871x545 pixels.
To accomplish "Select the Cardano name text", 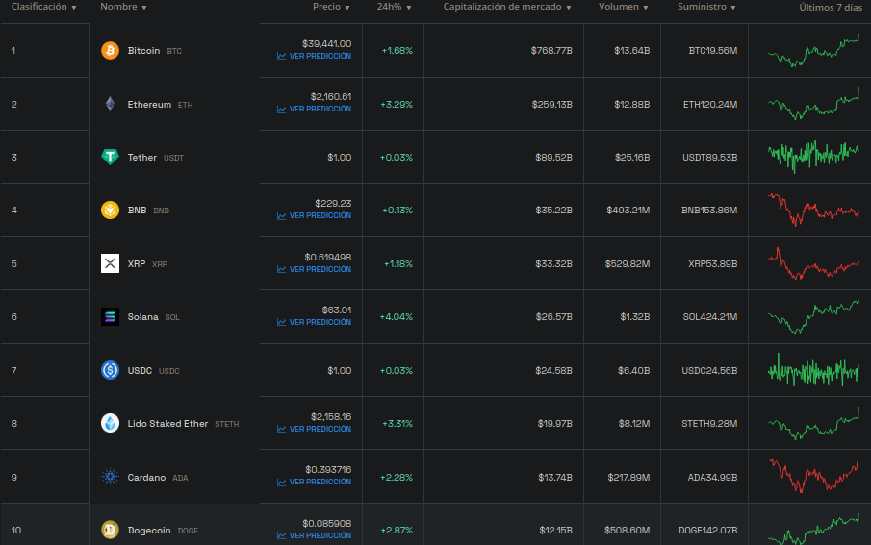I will pos(146,478).
